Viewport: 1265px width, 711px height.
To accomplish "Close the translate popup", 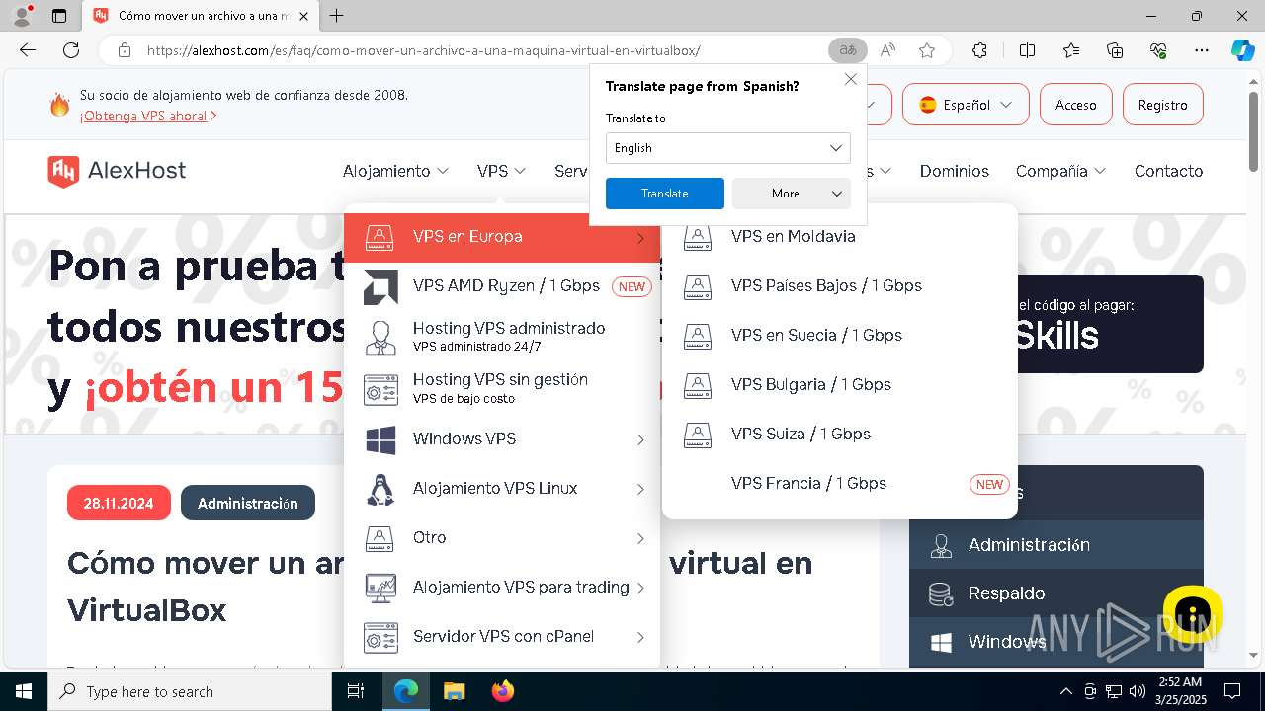I will click(850, 79).
